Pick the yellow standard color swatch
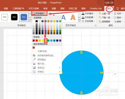Image resolution: width=125 pixels, height=99 pixels. pyautogui.click(x=42, y=40)
